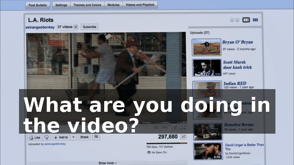Click the Post Bulletin button
Viewport: 294px width, 165px height.
pos(38,5)
